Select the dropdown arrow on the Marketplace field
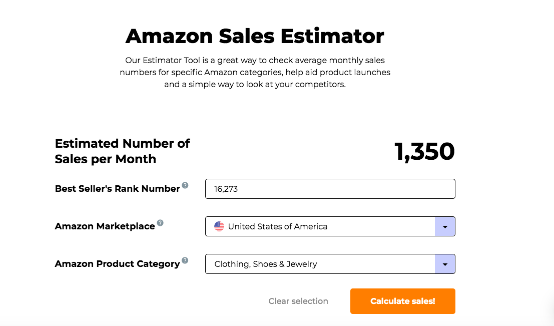This screenshot has height=326, width=554. point(444,226)
